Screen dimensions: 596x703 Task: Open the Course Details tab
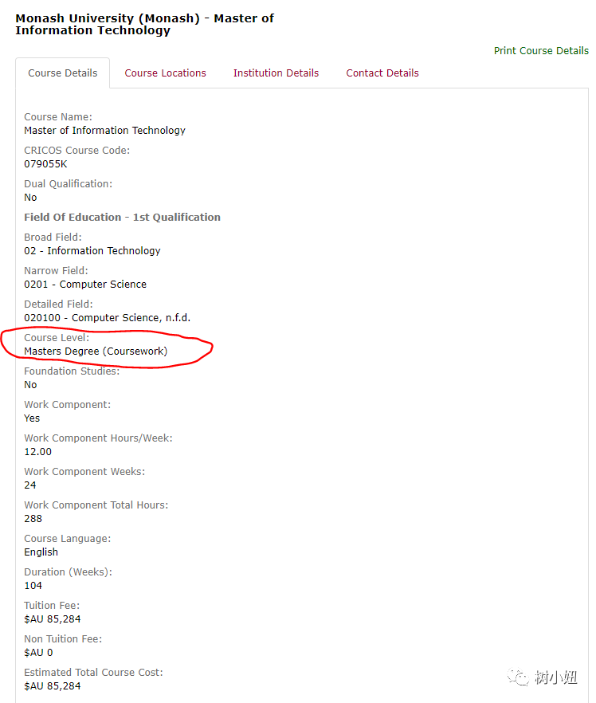(x=63, y=73)
